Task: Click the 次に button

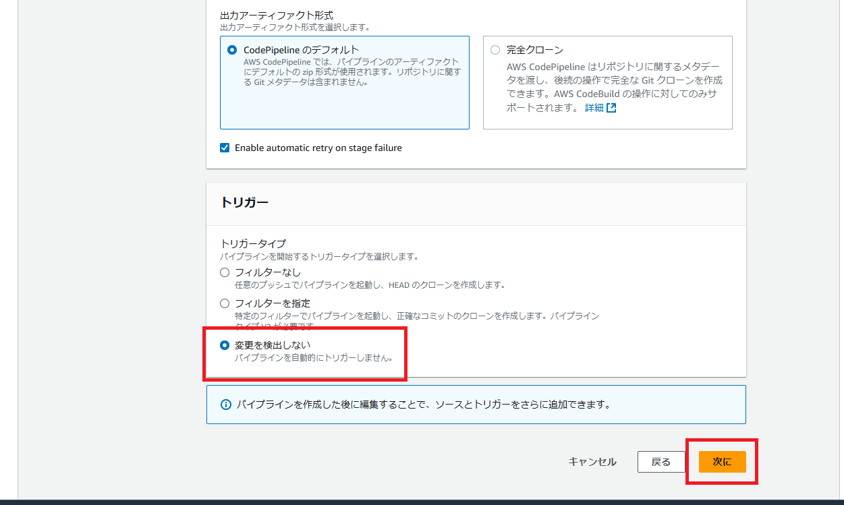Action: pyautogui.click(x=723, y=462)
